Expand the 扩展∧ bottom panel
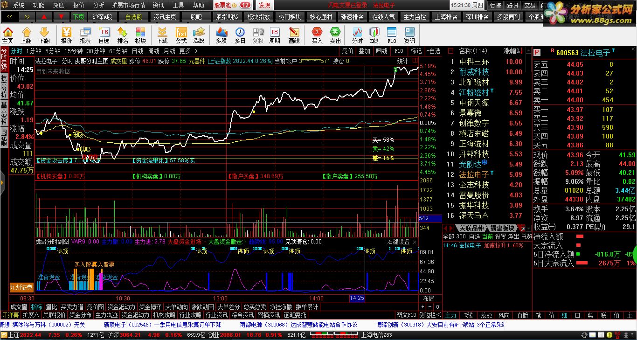Screen dimensions: 637x340 tap(31, 315)
